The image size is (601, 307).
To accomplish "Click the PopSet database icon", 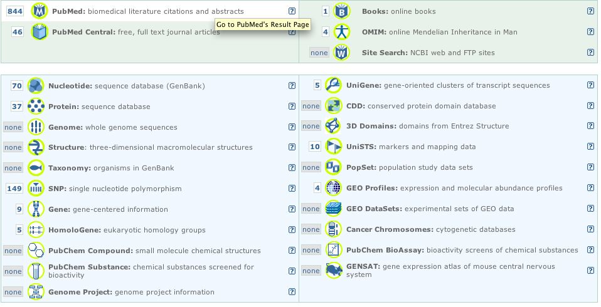I will (334, 167).
